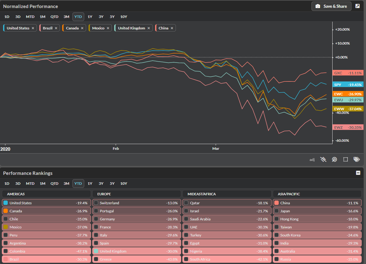Remove the China chip from chart
Viewport: 366px width, 264px height.
[x=172, y=28]
